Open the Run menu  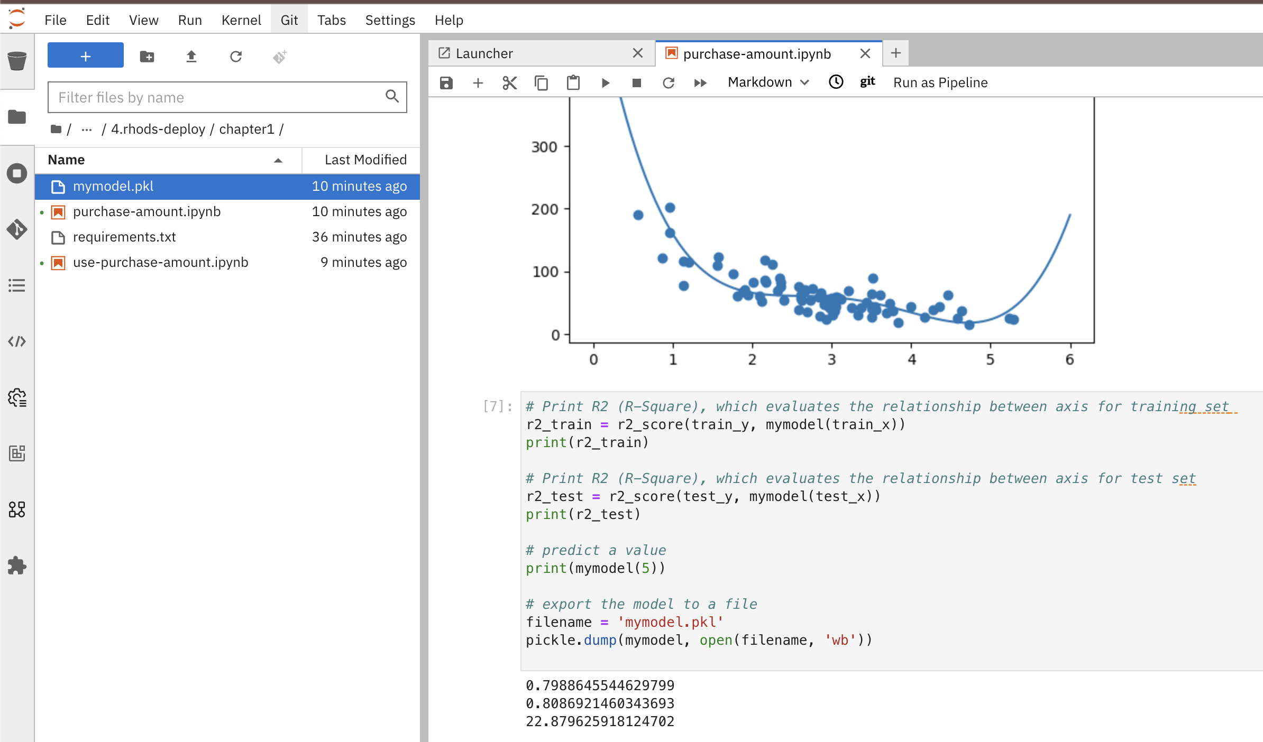190,20
